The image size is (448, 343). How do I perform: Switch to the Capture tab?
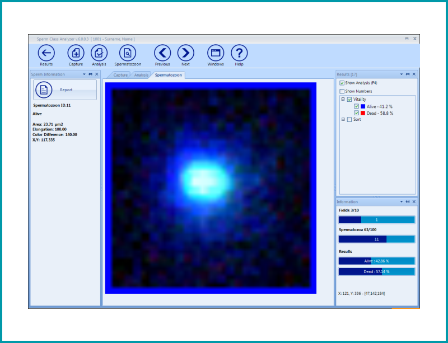tap(120, 75)
